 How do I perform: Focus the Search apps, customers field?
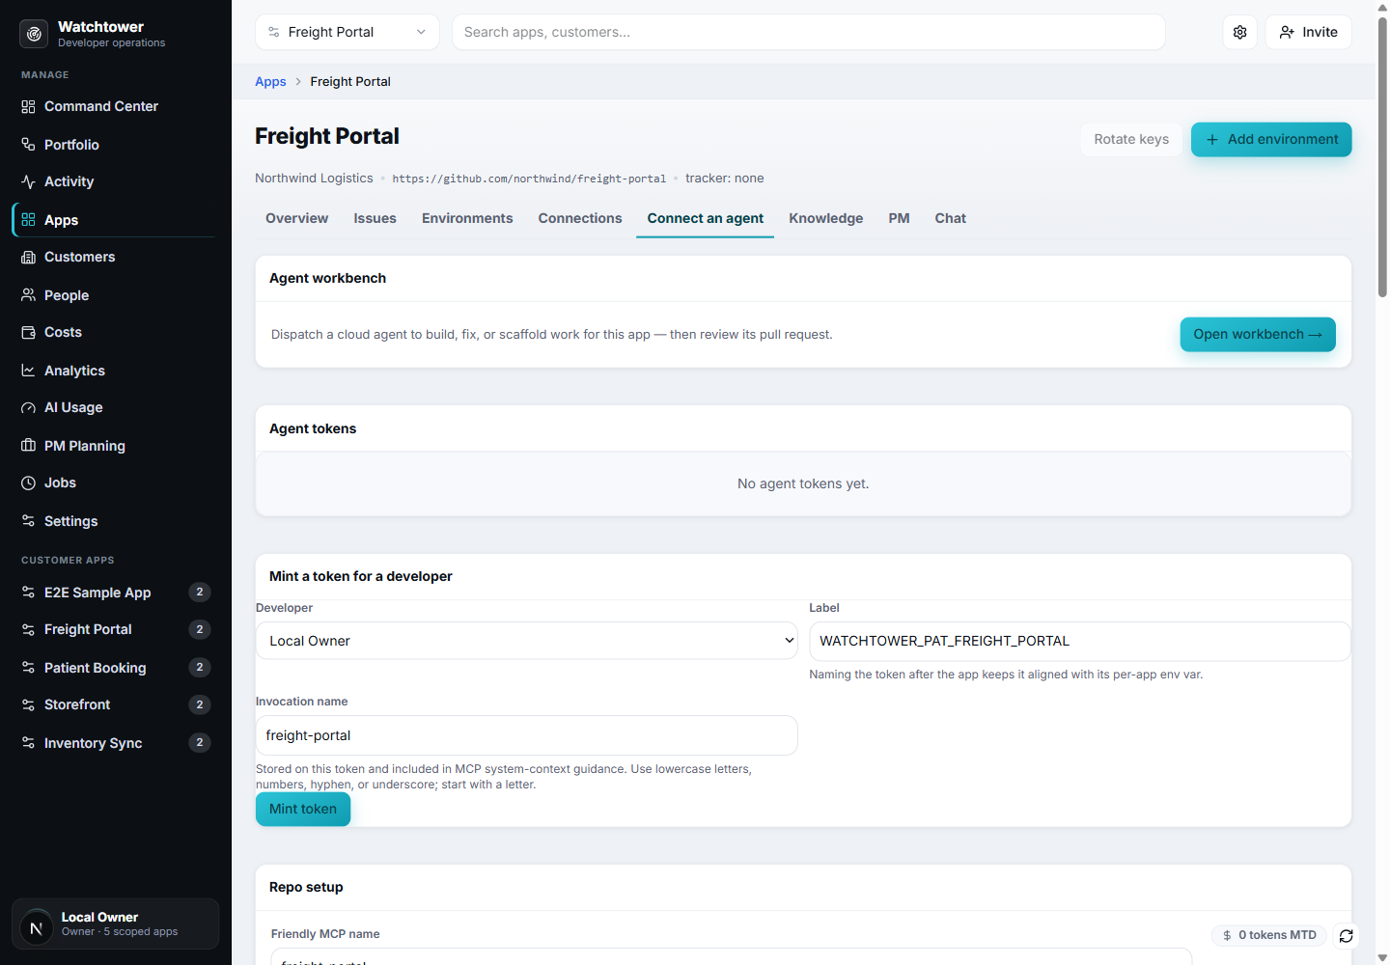(809, 32)
